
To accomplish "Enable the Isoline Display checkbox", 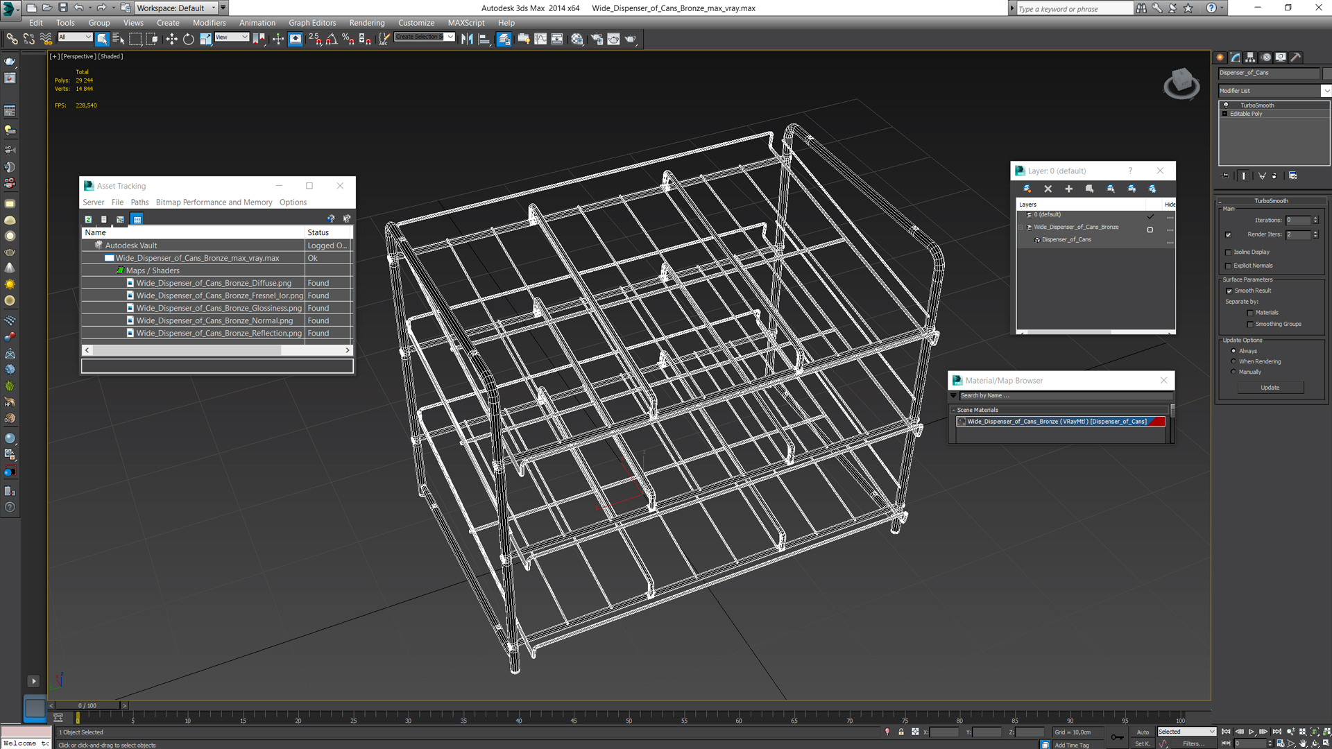I will pyautogui.click(x=1229, y=252).
